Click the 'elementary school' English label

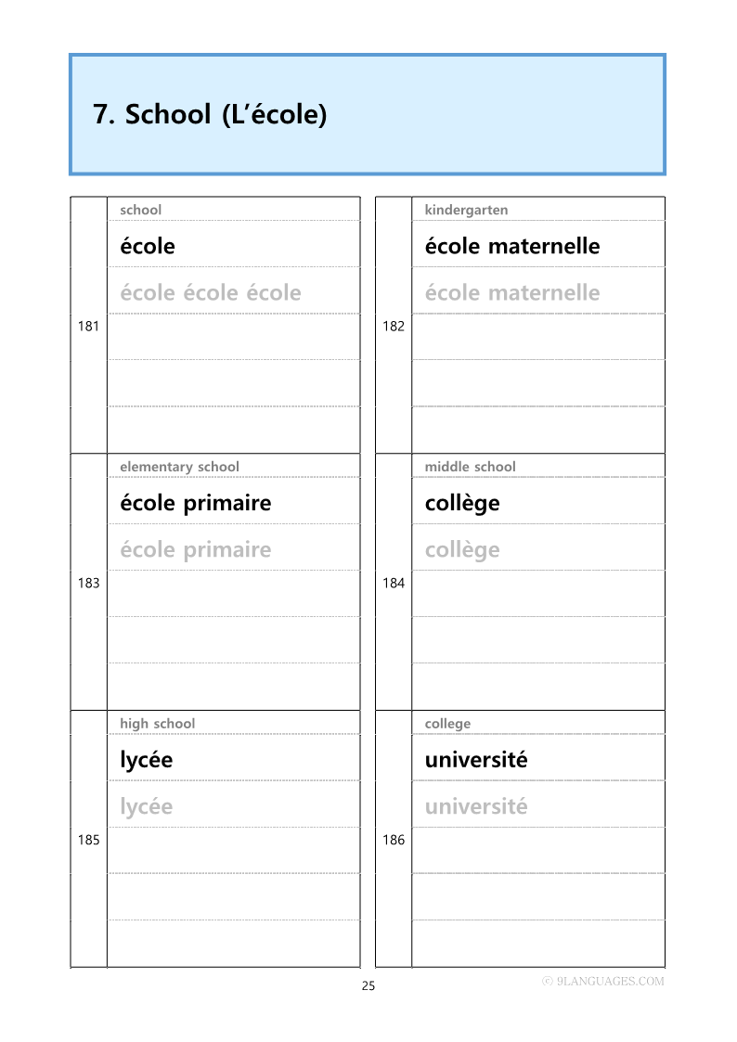tap(179, 467)
